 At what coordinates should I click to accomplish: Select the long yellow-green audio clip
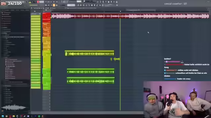[89, 53]
